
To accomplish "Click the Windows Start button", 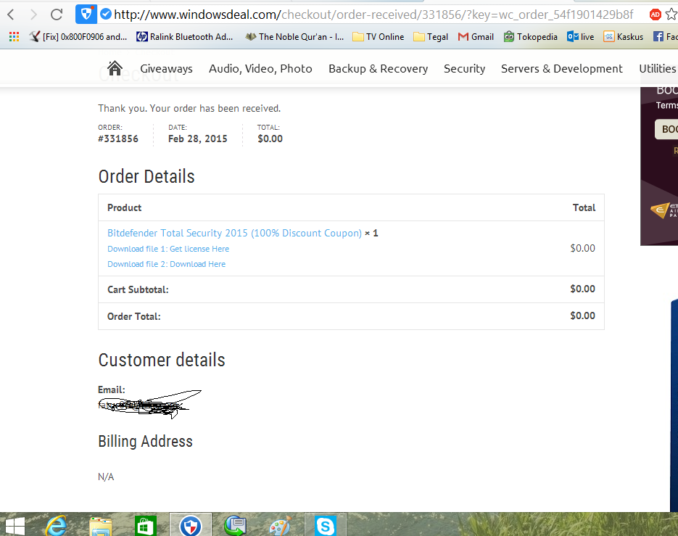I will [x=15, y=526].
